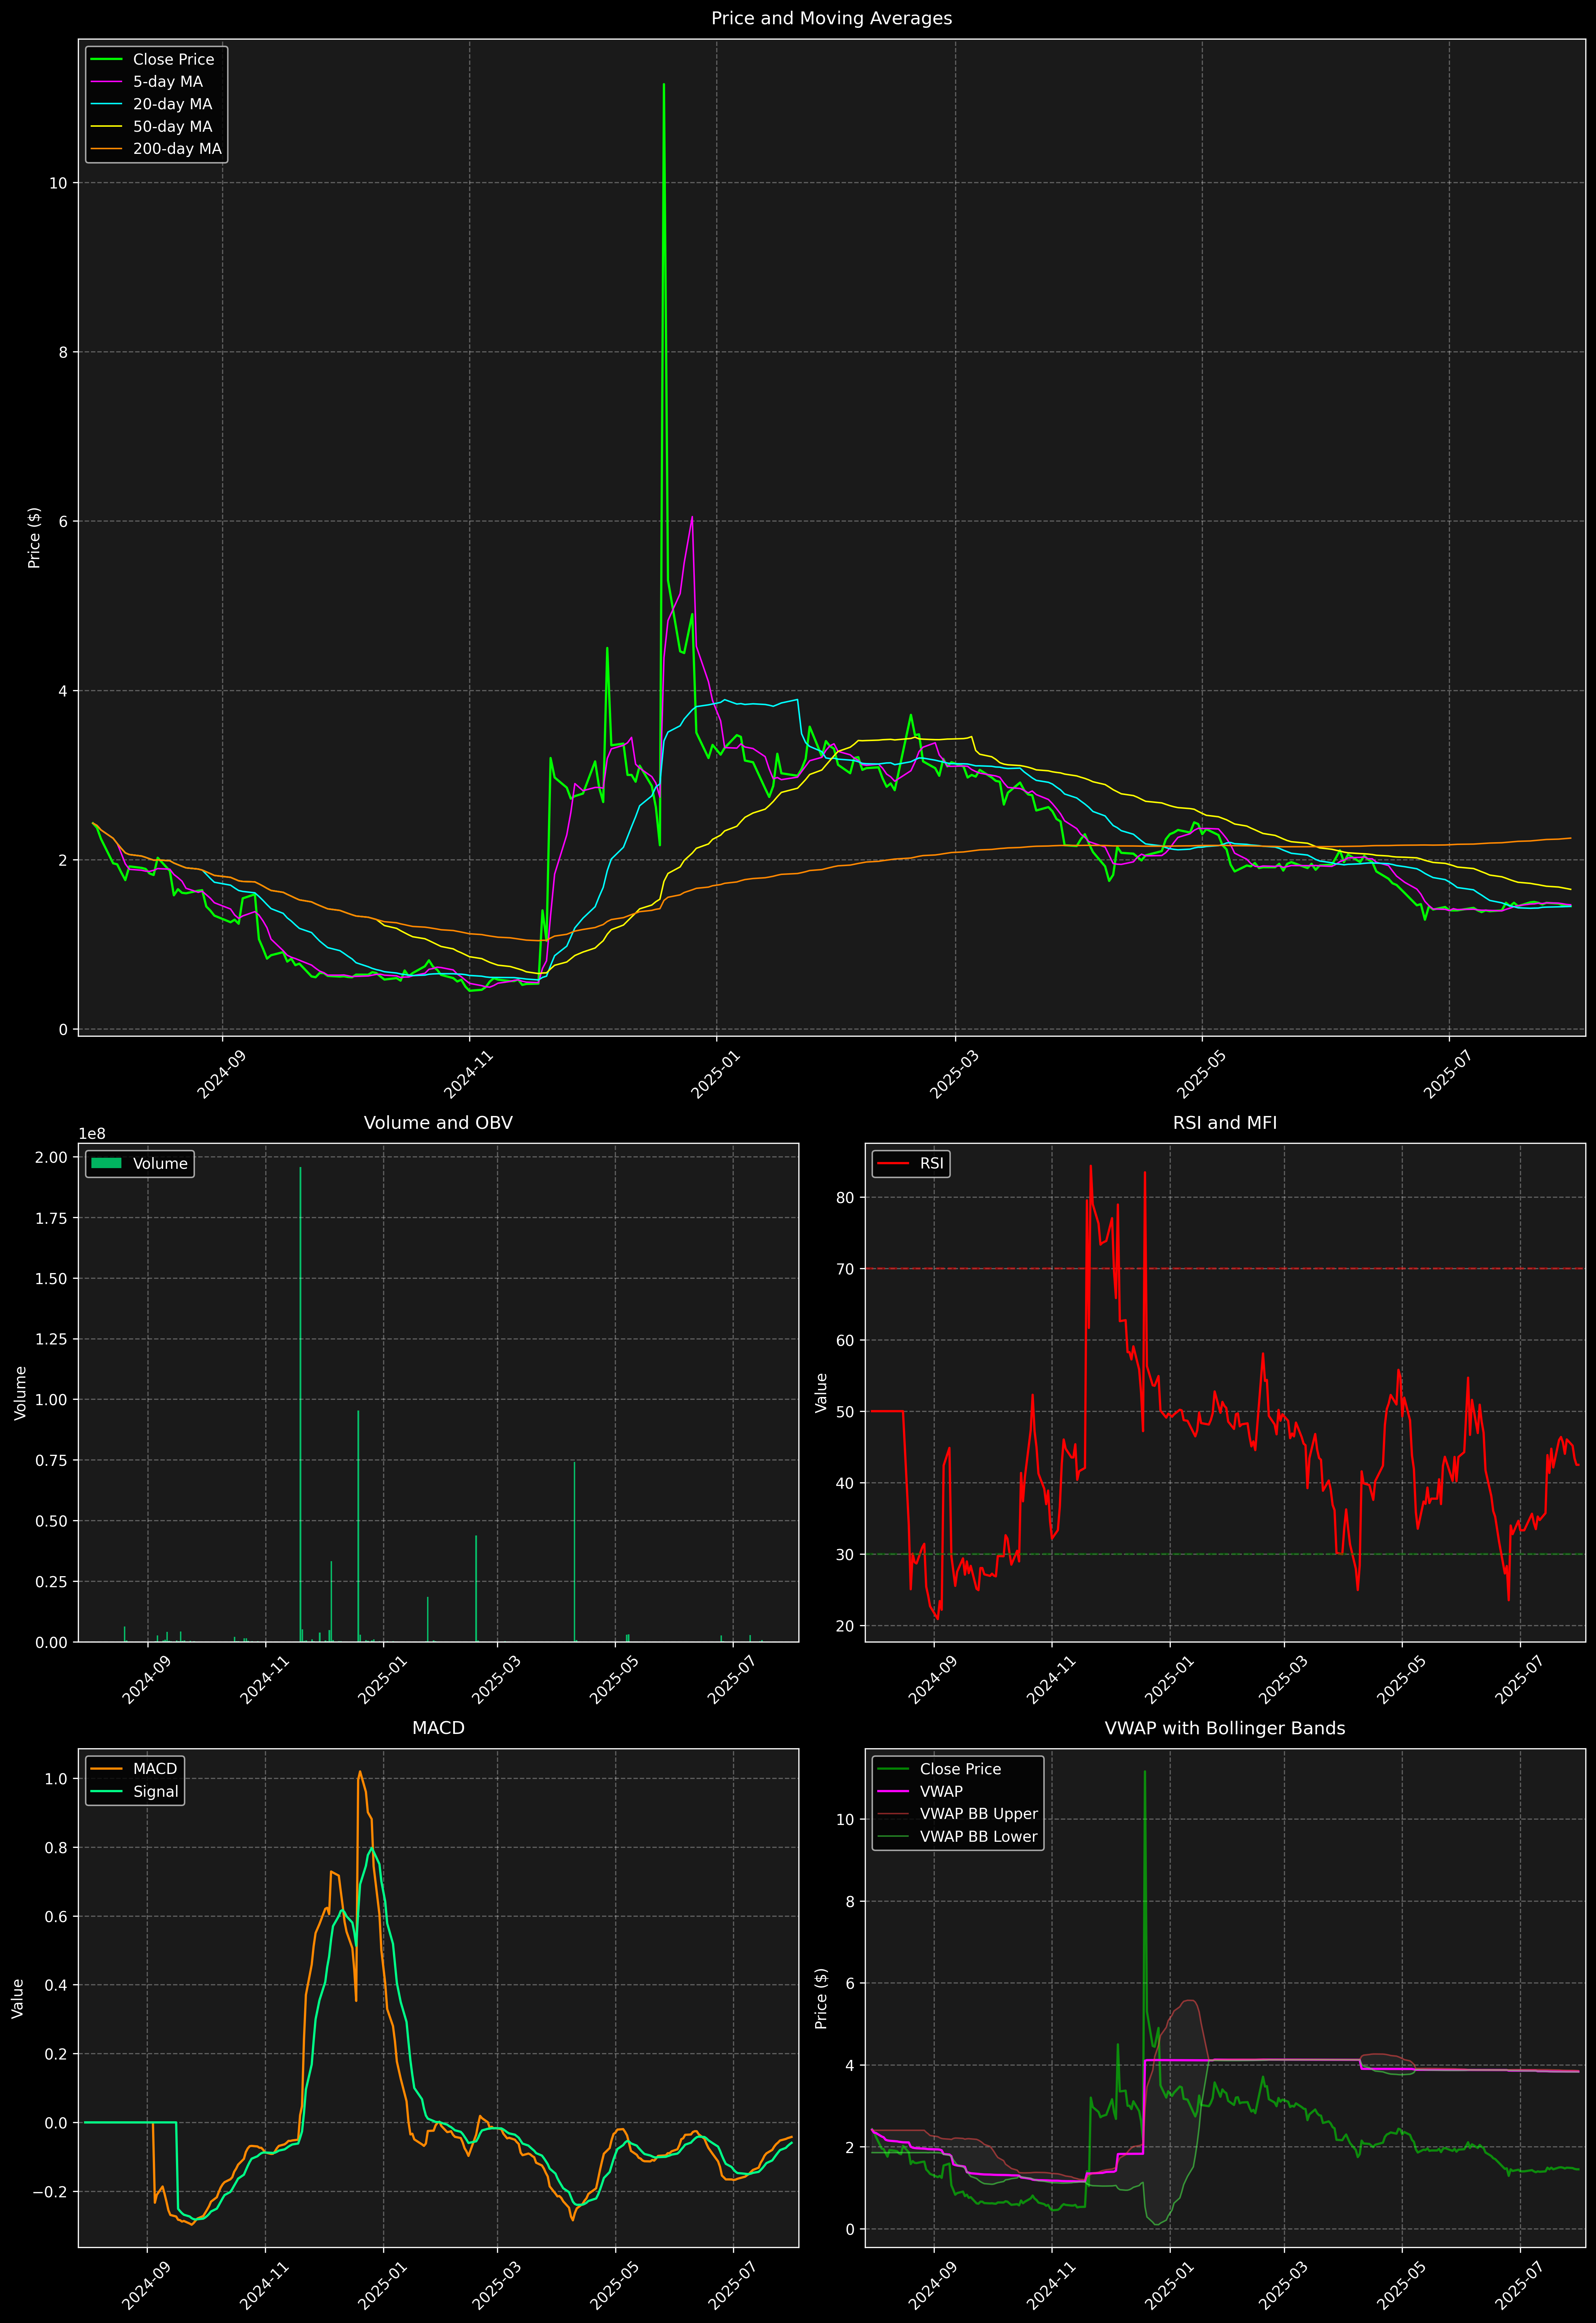Click the green Volume legend swatch
This screenshot has height=2323, width=1596.
[106, 1163]
